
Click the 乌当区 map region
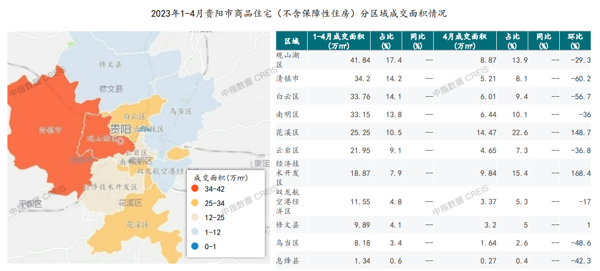[180, 111]
